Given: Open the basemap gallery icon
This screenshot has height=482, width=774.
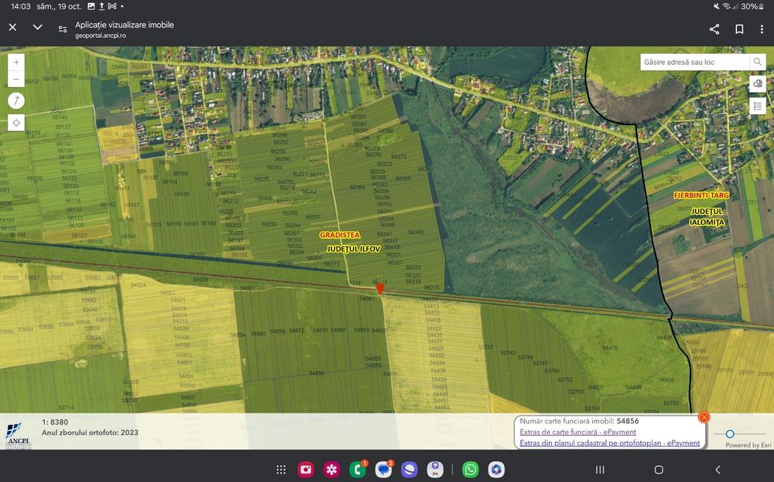Looking at the screenshot, I should [758, 83].
